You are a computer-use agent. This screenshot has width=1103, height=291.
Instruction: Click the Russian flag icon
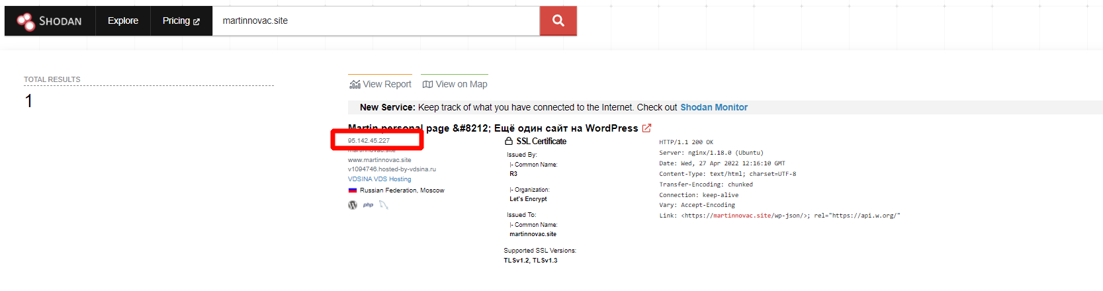tap(353, 190)
